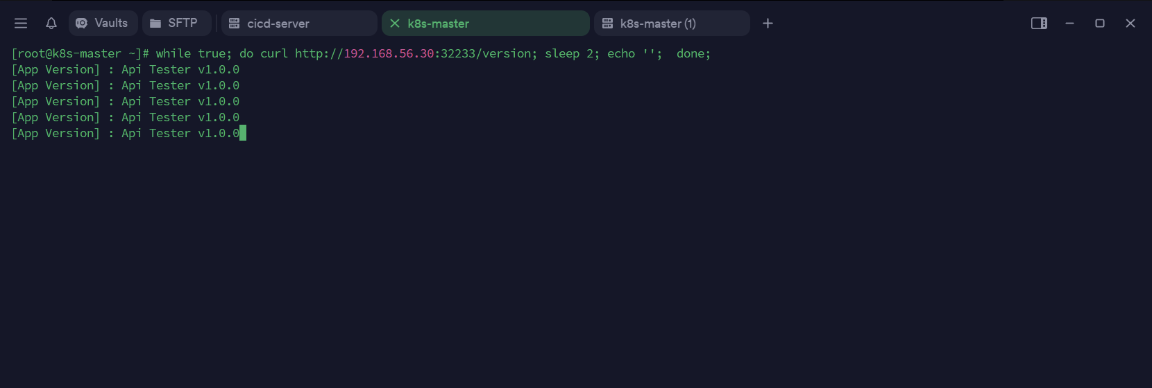Viewport: 1152px width, 388px height.
Task: Toggle the right side panel
Action: pos(1039,24)
